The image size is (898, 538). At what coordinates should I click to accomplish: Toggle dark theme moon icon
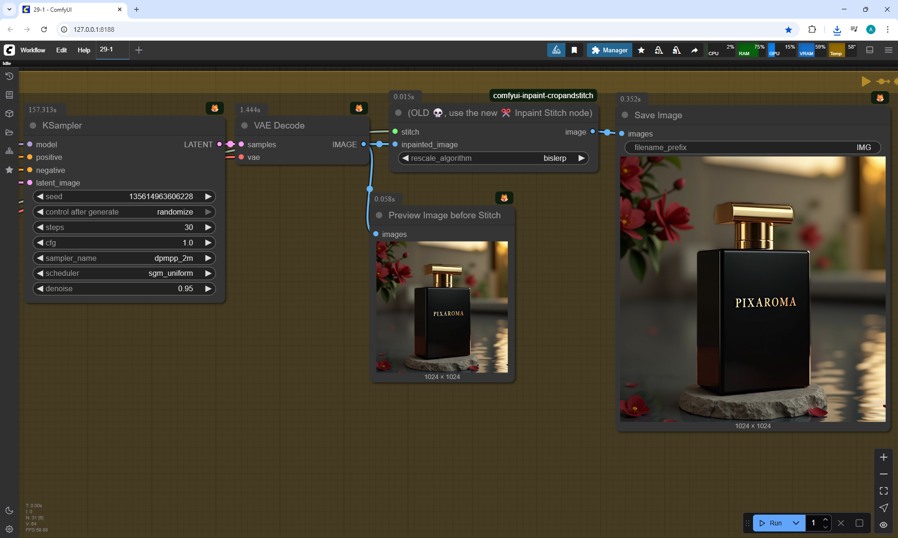(x=9, y=510)
